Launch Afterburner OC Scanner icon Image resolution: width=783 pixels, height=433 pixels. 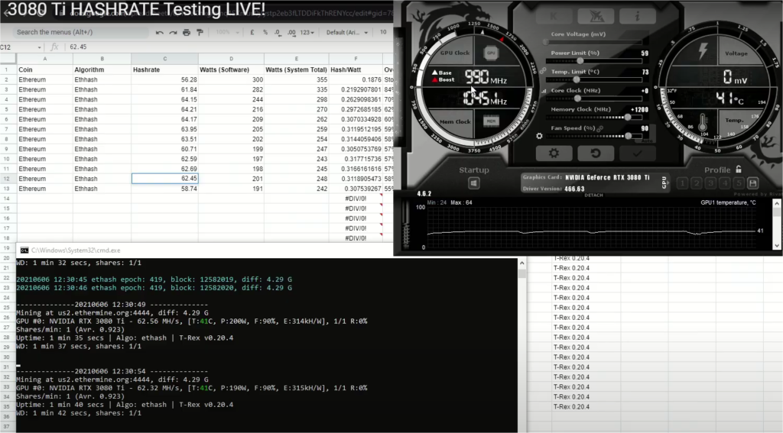[x=595, y=17]
